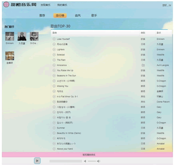Screen dimensions: 176x168
Task: Click the site logo icon
Action: (x=6, y=5)
